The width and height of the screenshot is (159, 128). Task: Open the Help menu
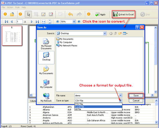(x=24, y=7)
